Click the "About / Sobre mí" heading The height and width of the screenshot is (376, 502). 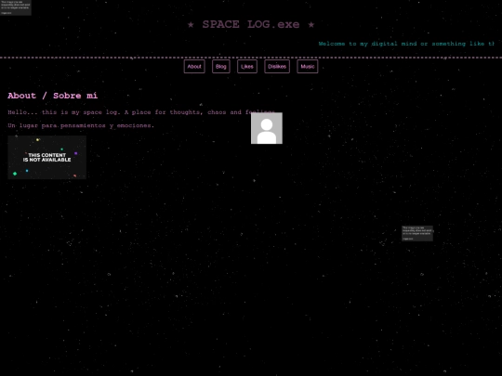click(x=52, y=96)
